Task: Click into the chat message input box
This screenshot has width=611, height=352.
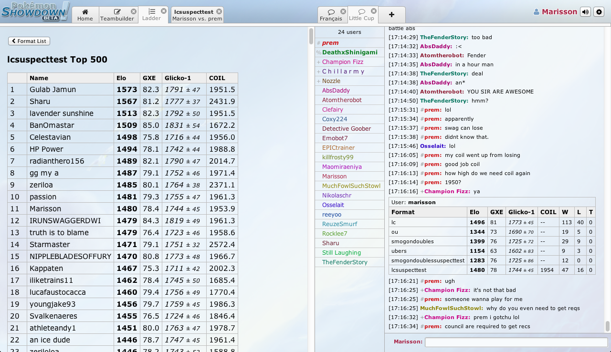Action: 516,342
